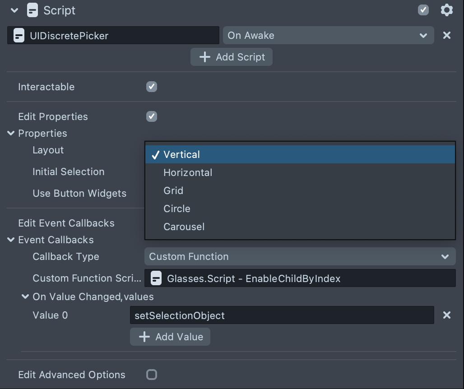Remove the UIDiscretePicker script with X
Image resolution: width=464 pixels, height=389 pixels.
[x=446, y=35]
